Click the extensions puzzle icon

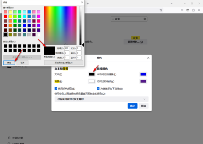[x=193, y=10]
